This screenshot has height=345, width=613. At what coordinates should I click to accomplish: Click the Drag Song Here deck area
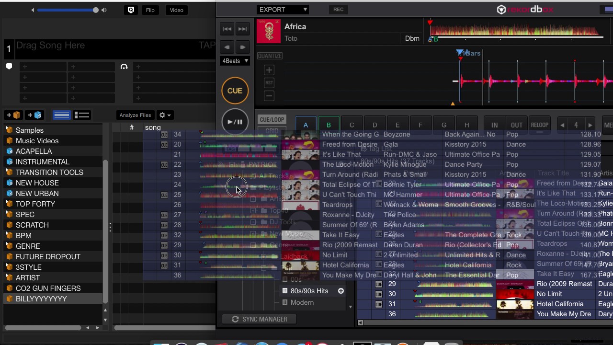(x=110, y=48)
